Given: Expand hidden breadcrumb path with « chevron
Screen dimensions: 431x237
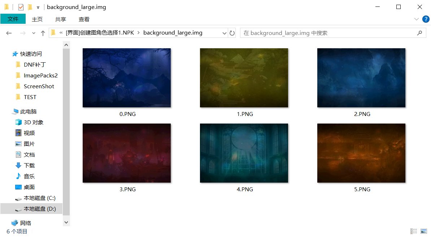Looking at the screenshot, I should [61, 33].
